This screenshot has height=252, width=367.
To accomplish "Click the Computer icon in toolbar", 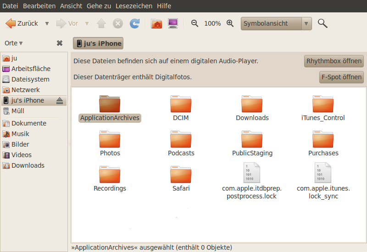I will click(x=173, y=23).
